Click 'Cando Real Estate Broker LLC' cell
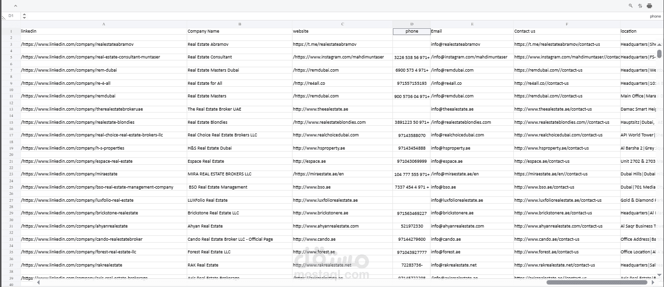 [240, 239]
